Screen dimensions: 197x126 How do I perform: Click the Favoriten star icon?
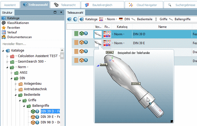click(4, 28)
